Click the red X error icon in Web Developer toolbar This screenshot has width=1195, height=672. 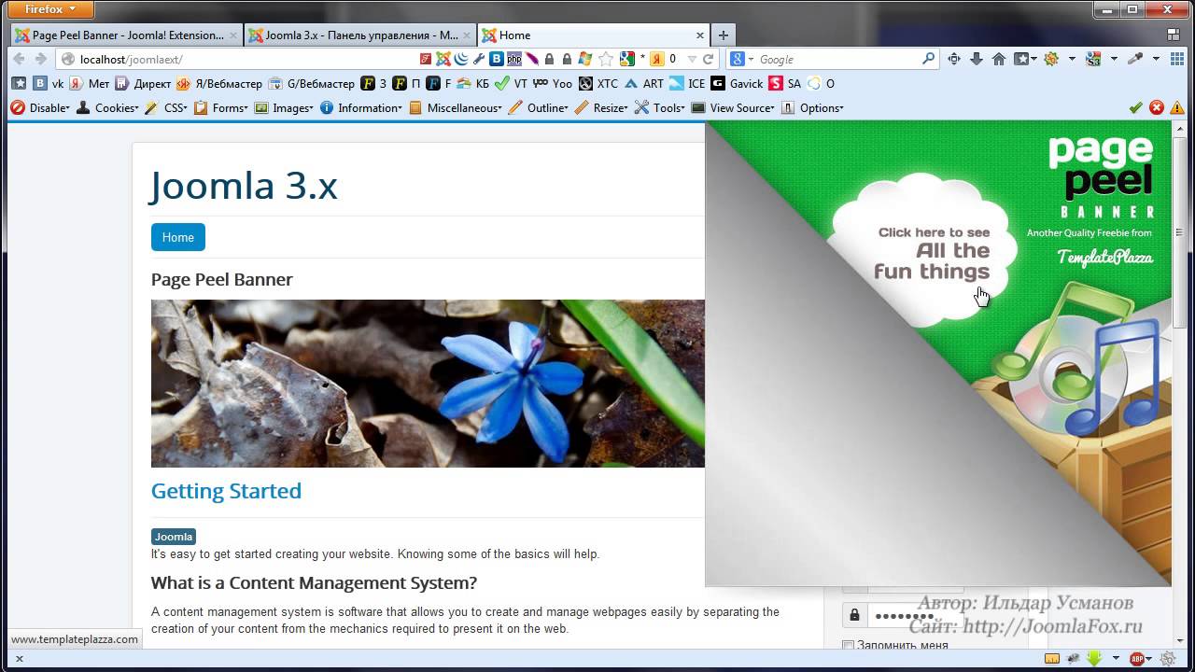coord(1157,107)
